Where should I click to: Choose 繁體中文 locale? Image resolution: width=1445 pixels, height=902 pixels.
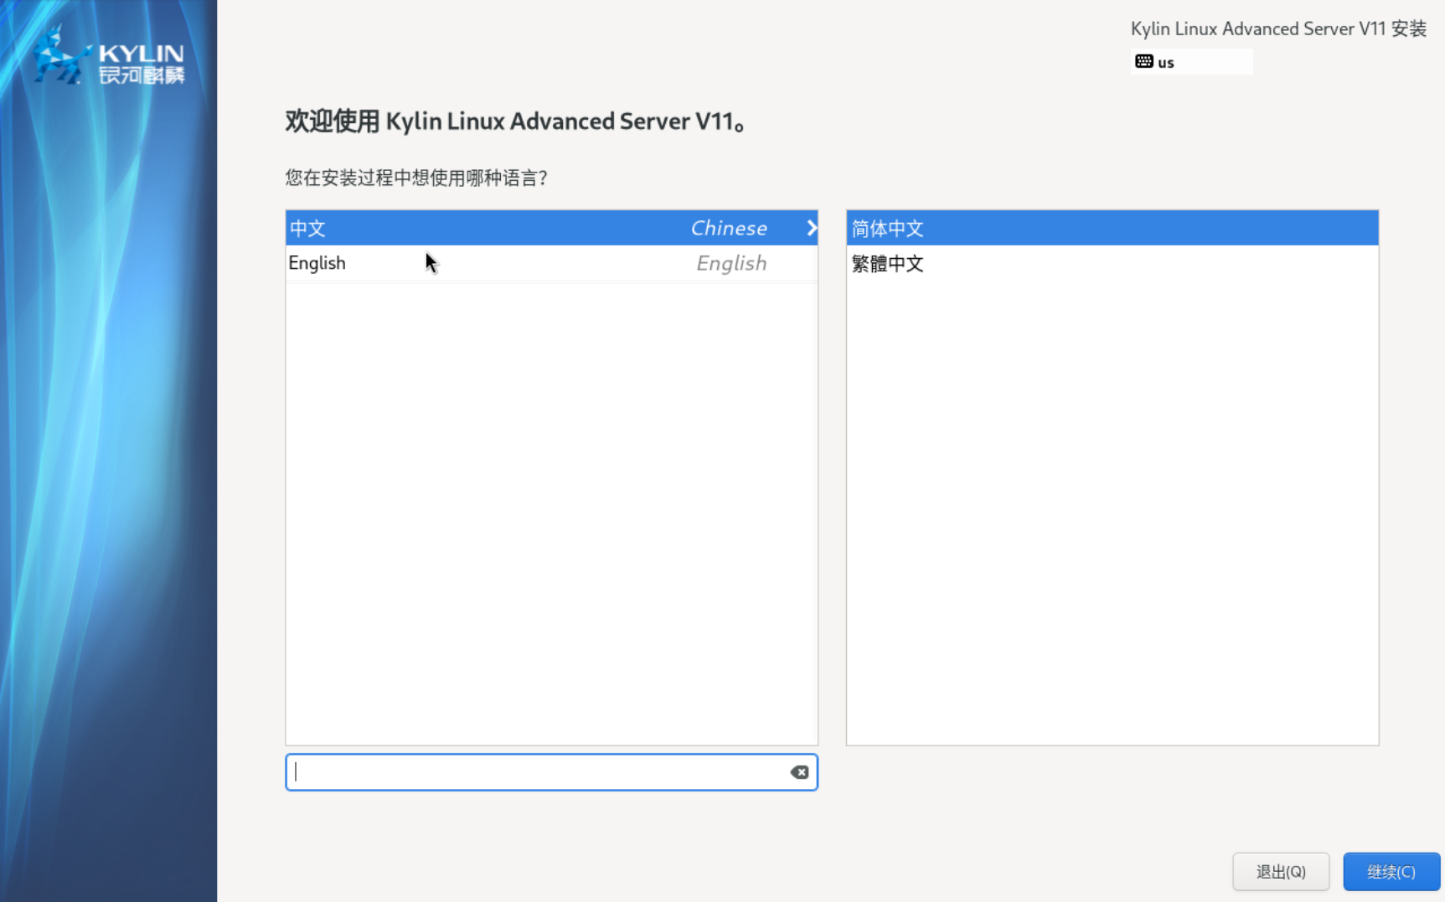[1112, 264]
